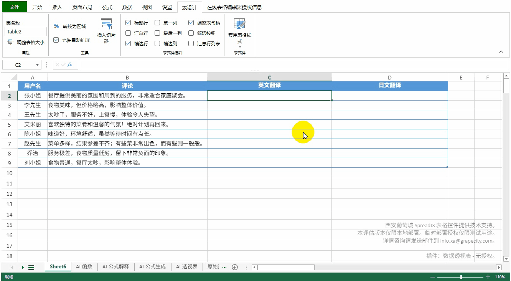
Task: Click the formula bar cancel X icon
Action: click(x=58, y=65)
